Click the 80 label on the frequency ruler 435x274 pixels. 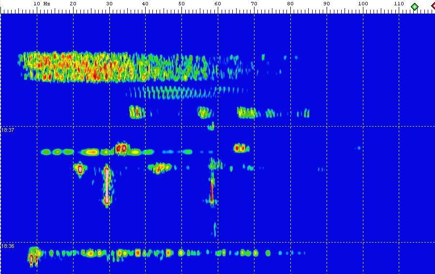click(x=290, y=4)
